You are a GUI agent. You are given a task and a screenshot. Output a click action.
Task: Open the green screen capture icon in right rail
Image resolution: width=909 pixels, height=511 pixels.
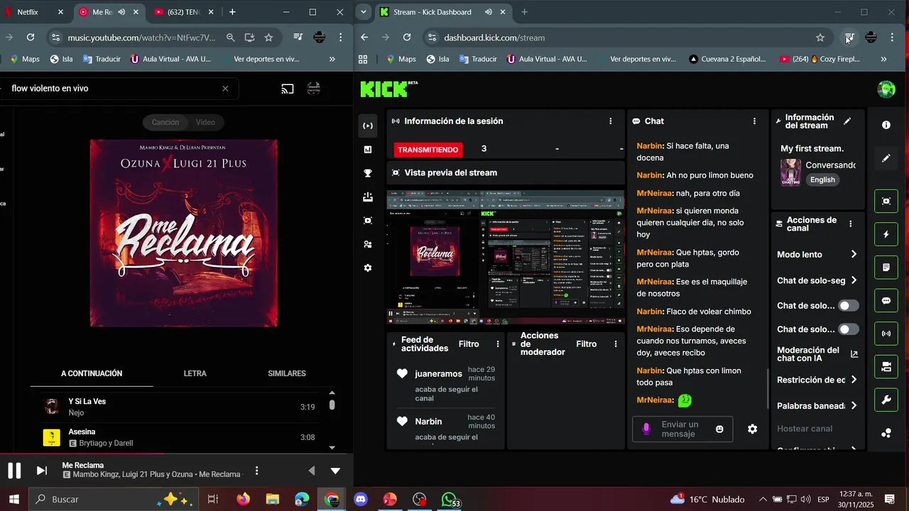tap(886, 201)
